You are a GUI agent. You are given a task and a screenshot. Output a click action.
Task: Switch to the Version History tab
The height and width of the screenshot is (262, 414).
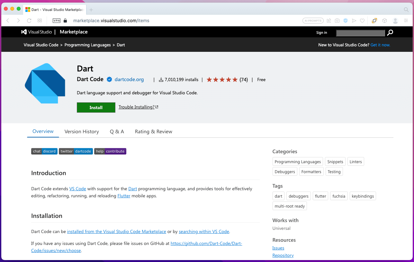[82, 132]
